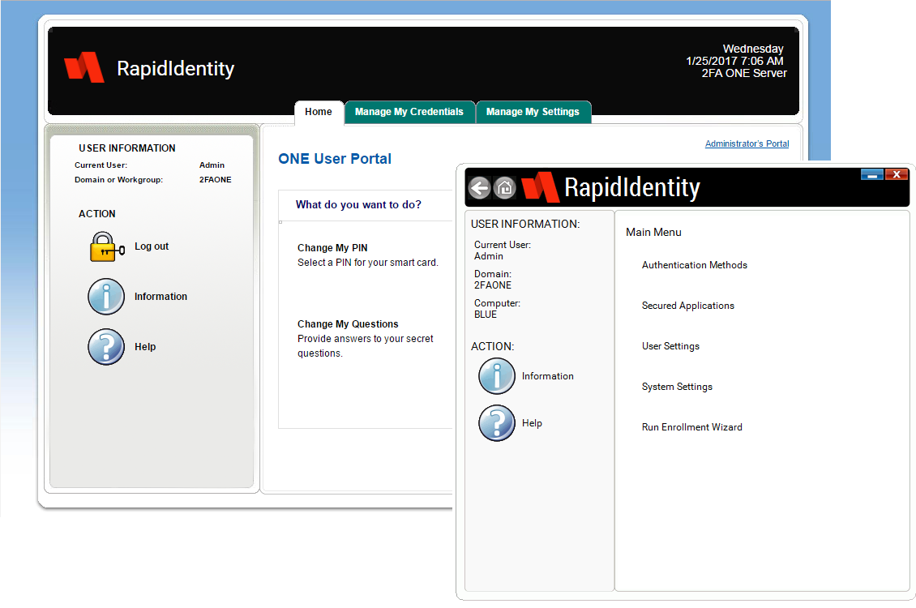Select the Home tab

(x=319, y=112)
